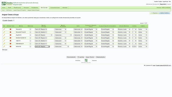172x97 pixels.
Task: Open Estatus dropdown for Ciencias 04
Action: [x=143, y=29]
